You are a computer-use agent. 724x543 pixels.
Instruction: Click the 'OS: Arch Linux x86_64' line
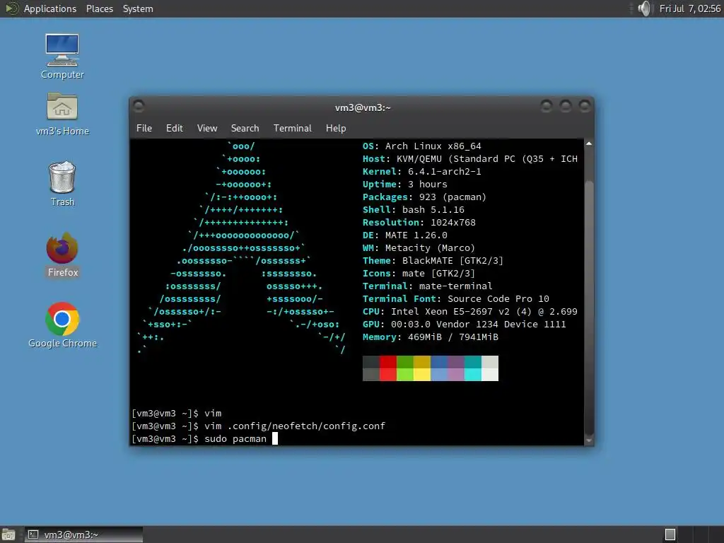pos(421,146)
